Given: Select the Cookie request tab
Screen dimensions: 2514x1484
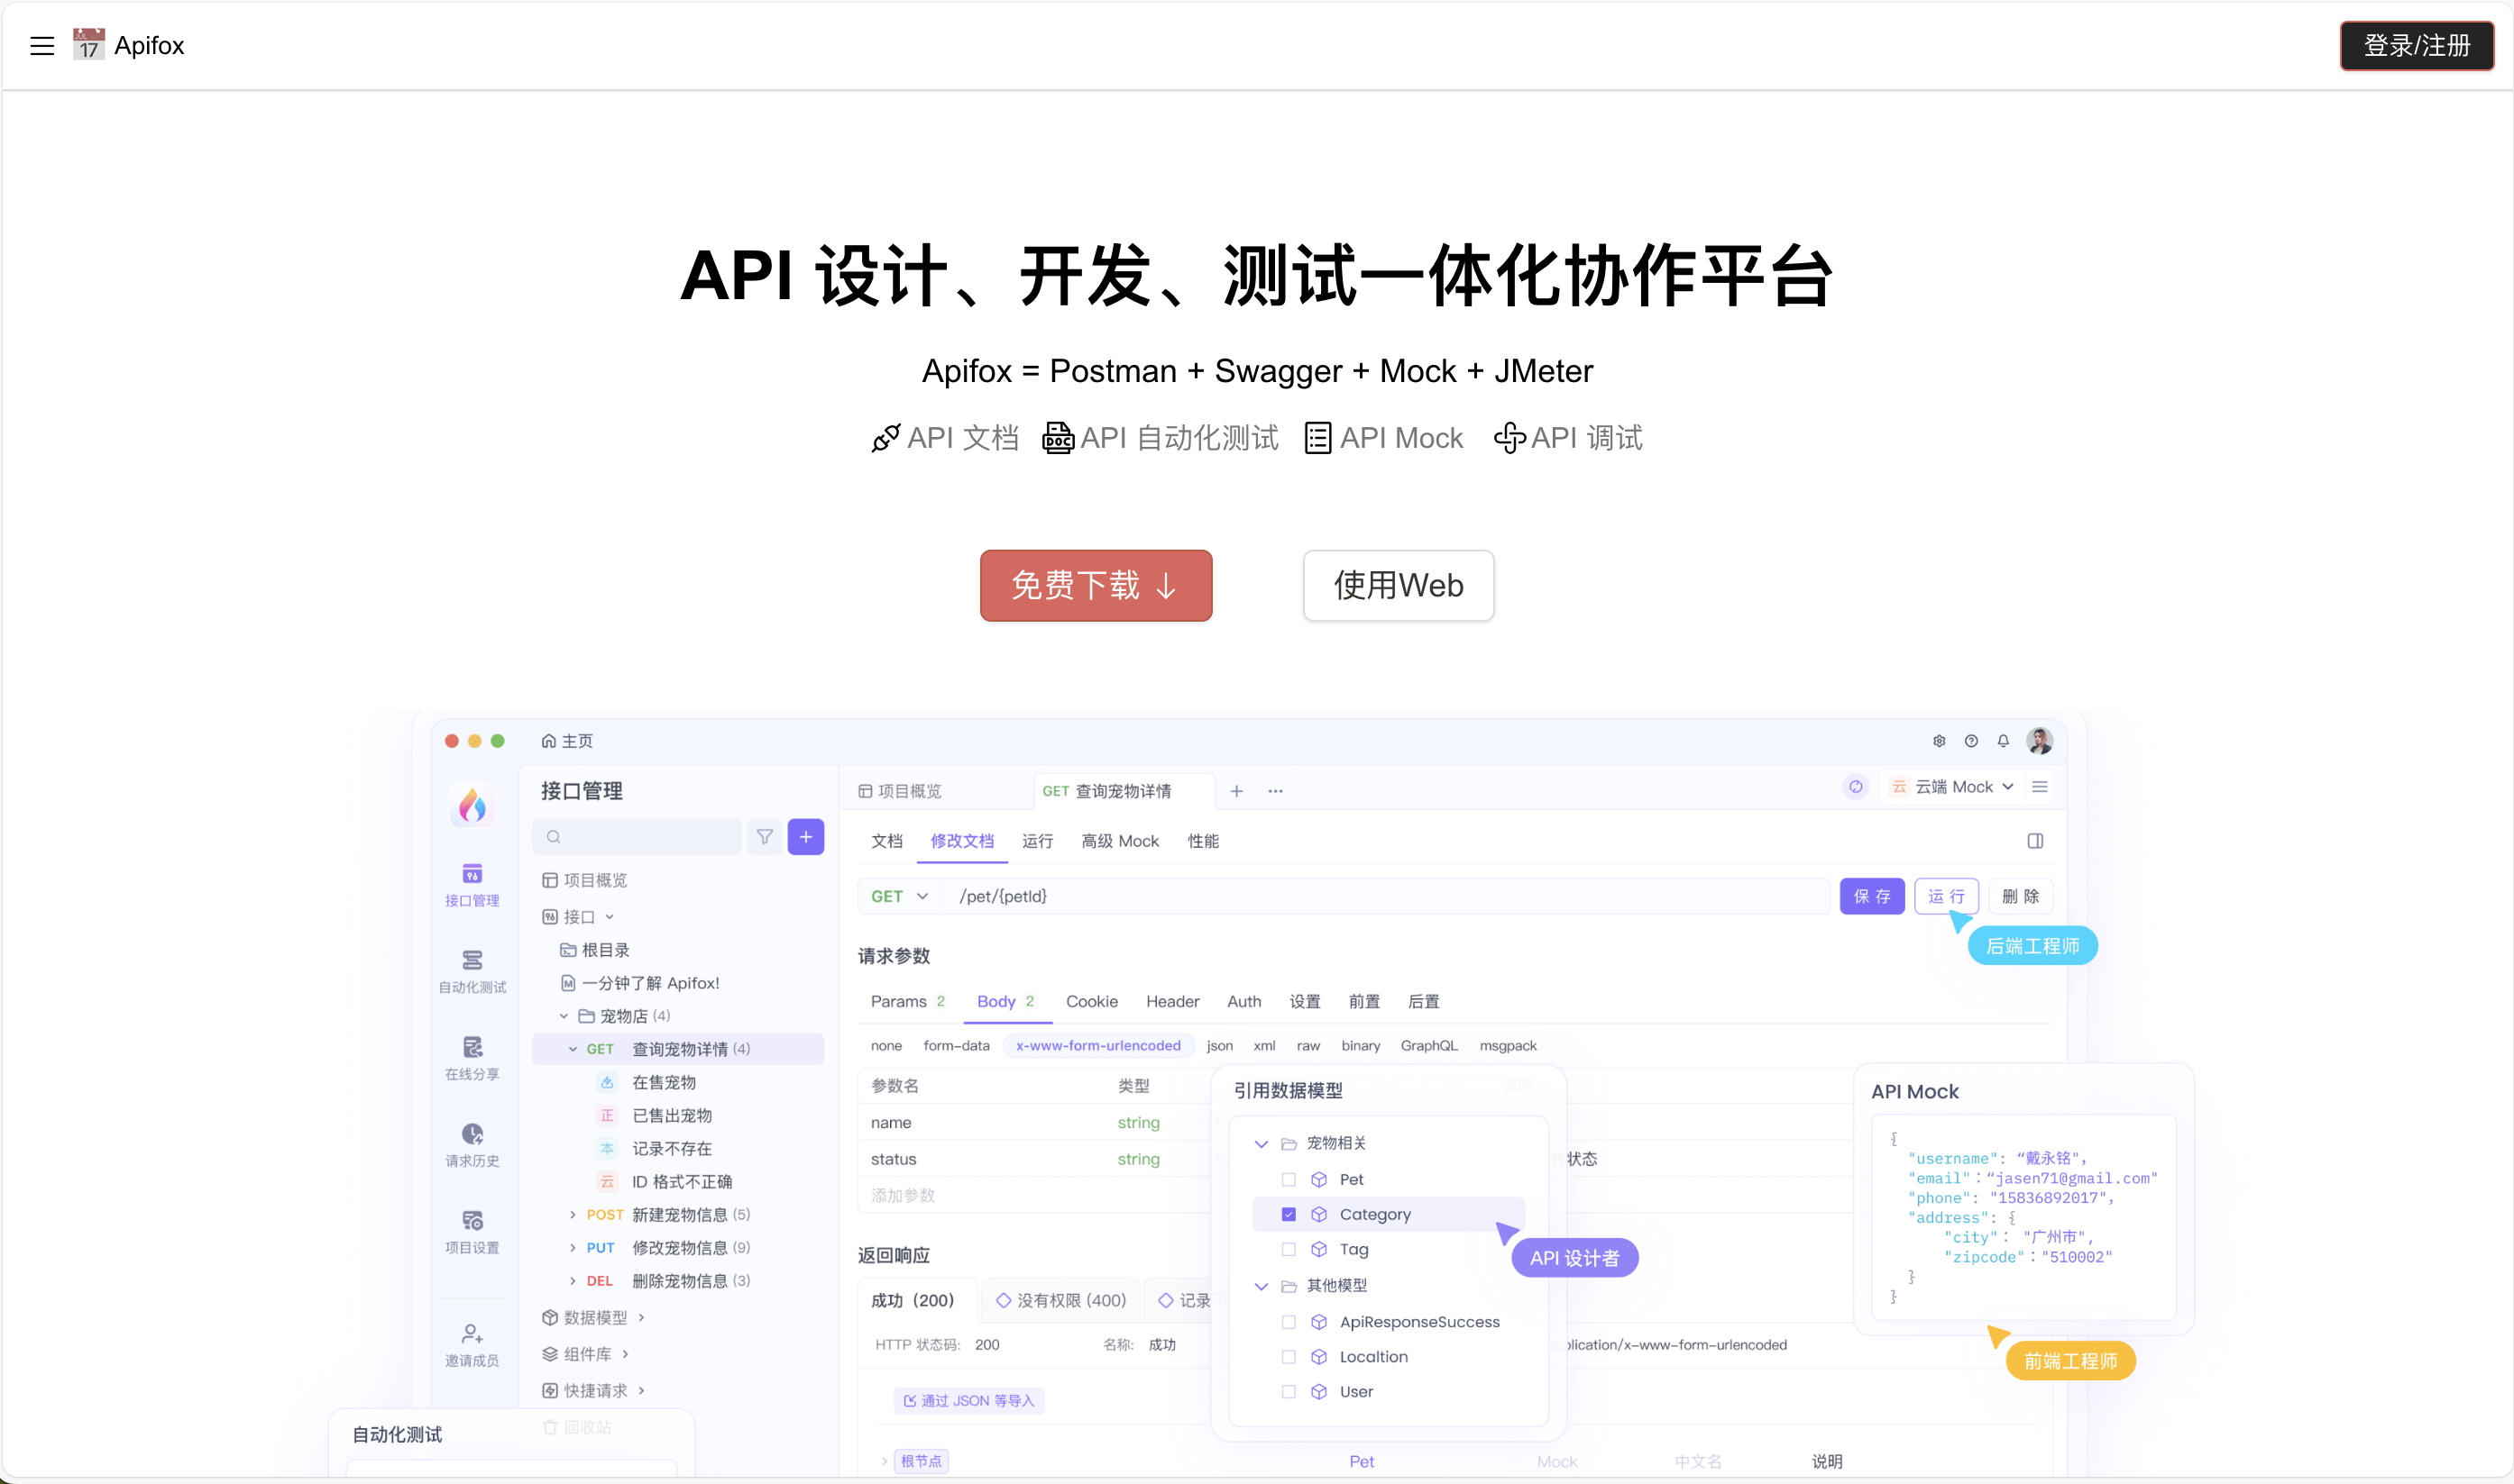Looking at the screenshot, I should tap(1092, 1001).
